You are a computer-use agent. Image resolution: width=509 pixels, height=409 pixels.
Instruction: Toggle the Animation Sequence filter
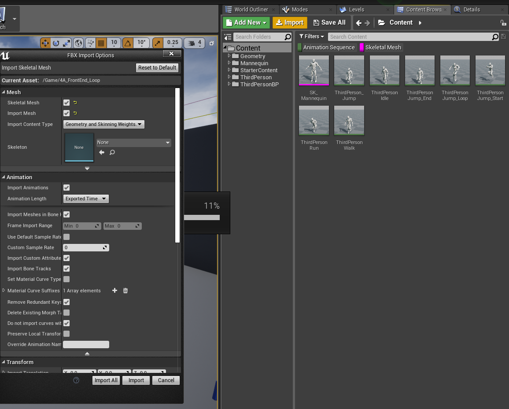[x=327, y=48]
